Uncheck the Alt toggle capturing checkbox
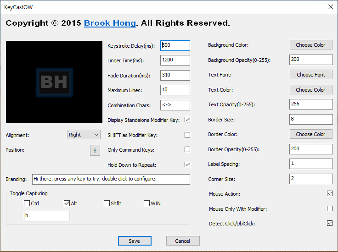This screenshot has width=338, height=252. click(67, 203)
